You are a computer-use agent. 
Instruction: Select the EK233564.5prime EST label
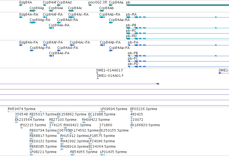click(x=30, y=120)
